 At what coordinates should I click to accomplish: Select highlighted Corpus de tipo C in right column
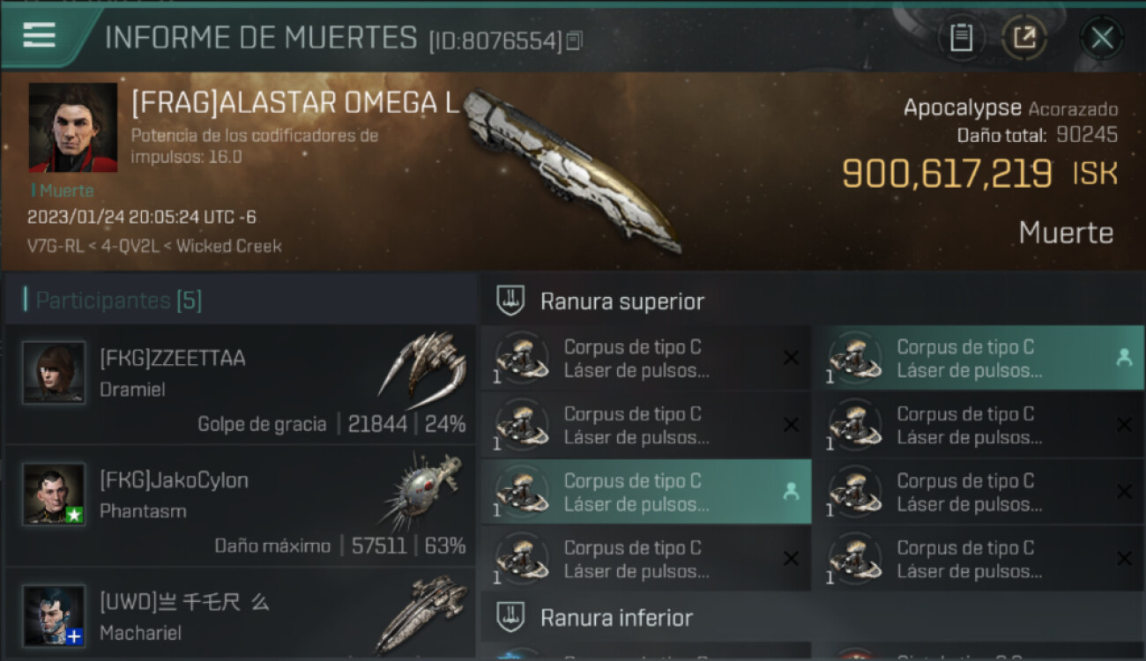(x=978, y=358)
